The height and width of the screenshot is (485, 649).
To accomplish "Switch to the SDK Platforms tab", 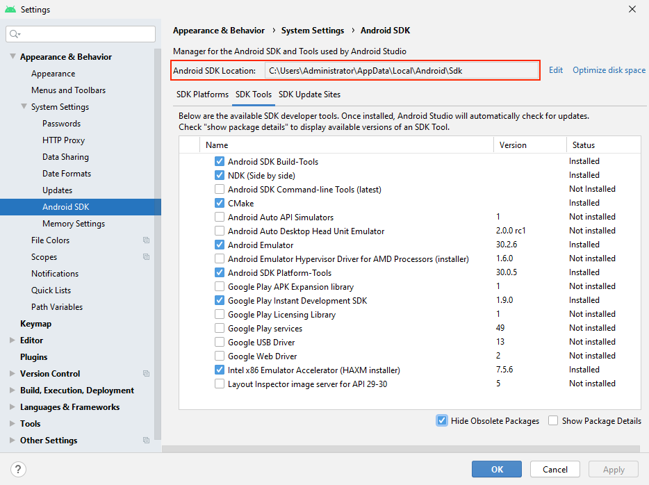I will point(202,94).
